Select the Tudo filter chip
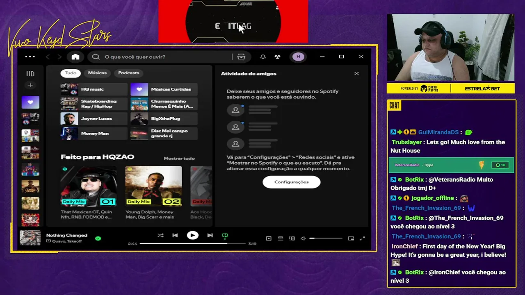Screen dimensions: 525x295 pos(71,73)
